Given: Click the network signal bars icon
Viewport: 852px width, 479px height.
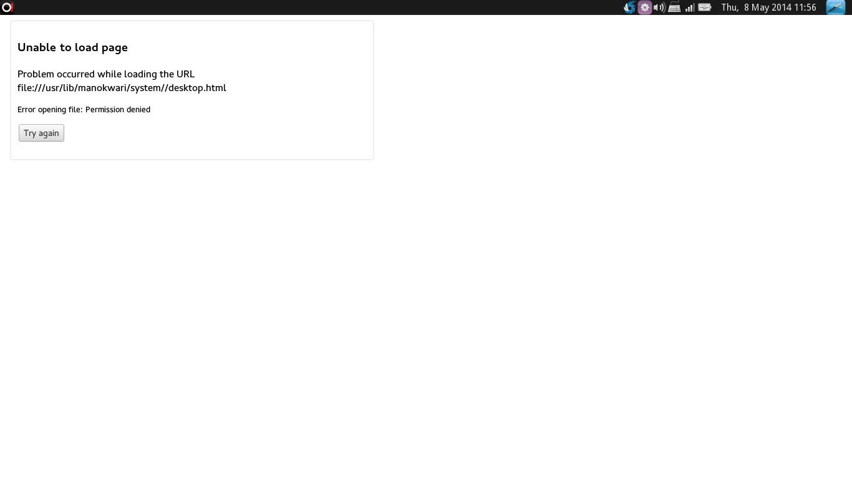Looking at the screenshot, I should 690,7.
